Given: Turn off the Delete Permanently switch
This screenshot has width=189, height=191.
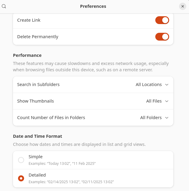Looking at the screenshot, I should click(x=162, y=37).
